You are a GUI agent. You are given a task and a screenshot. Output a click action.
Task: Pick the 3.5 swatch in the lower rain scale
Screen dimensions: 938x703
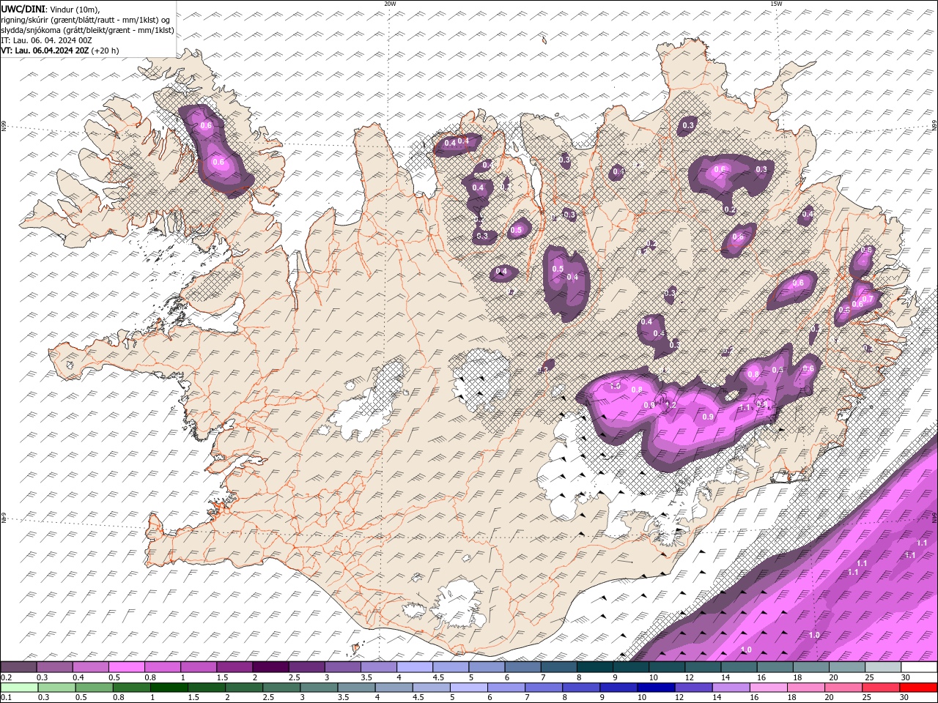[x=356, y=688]
